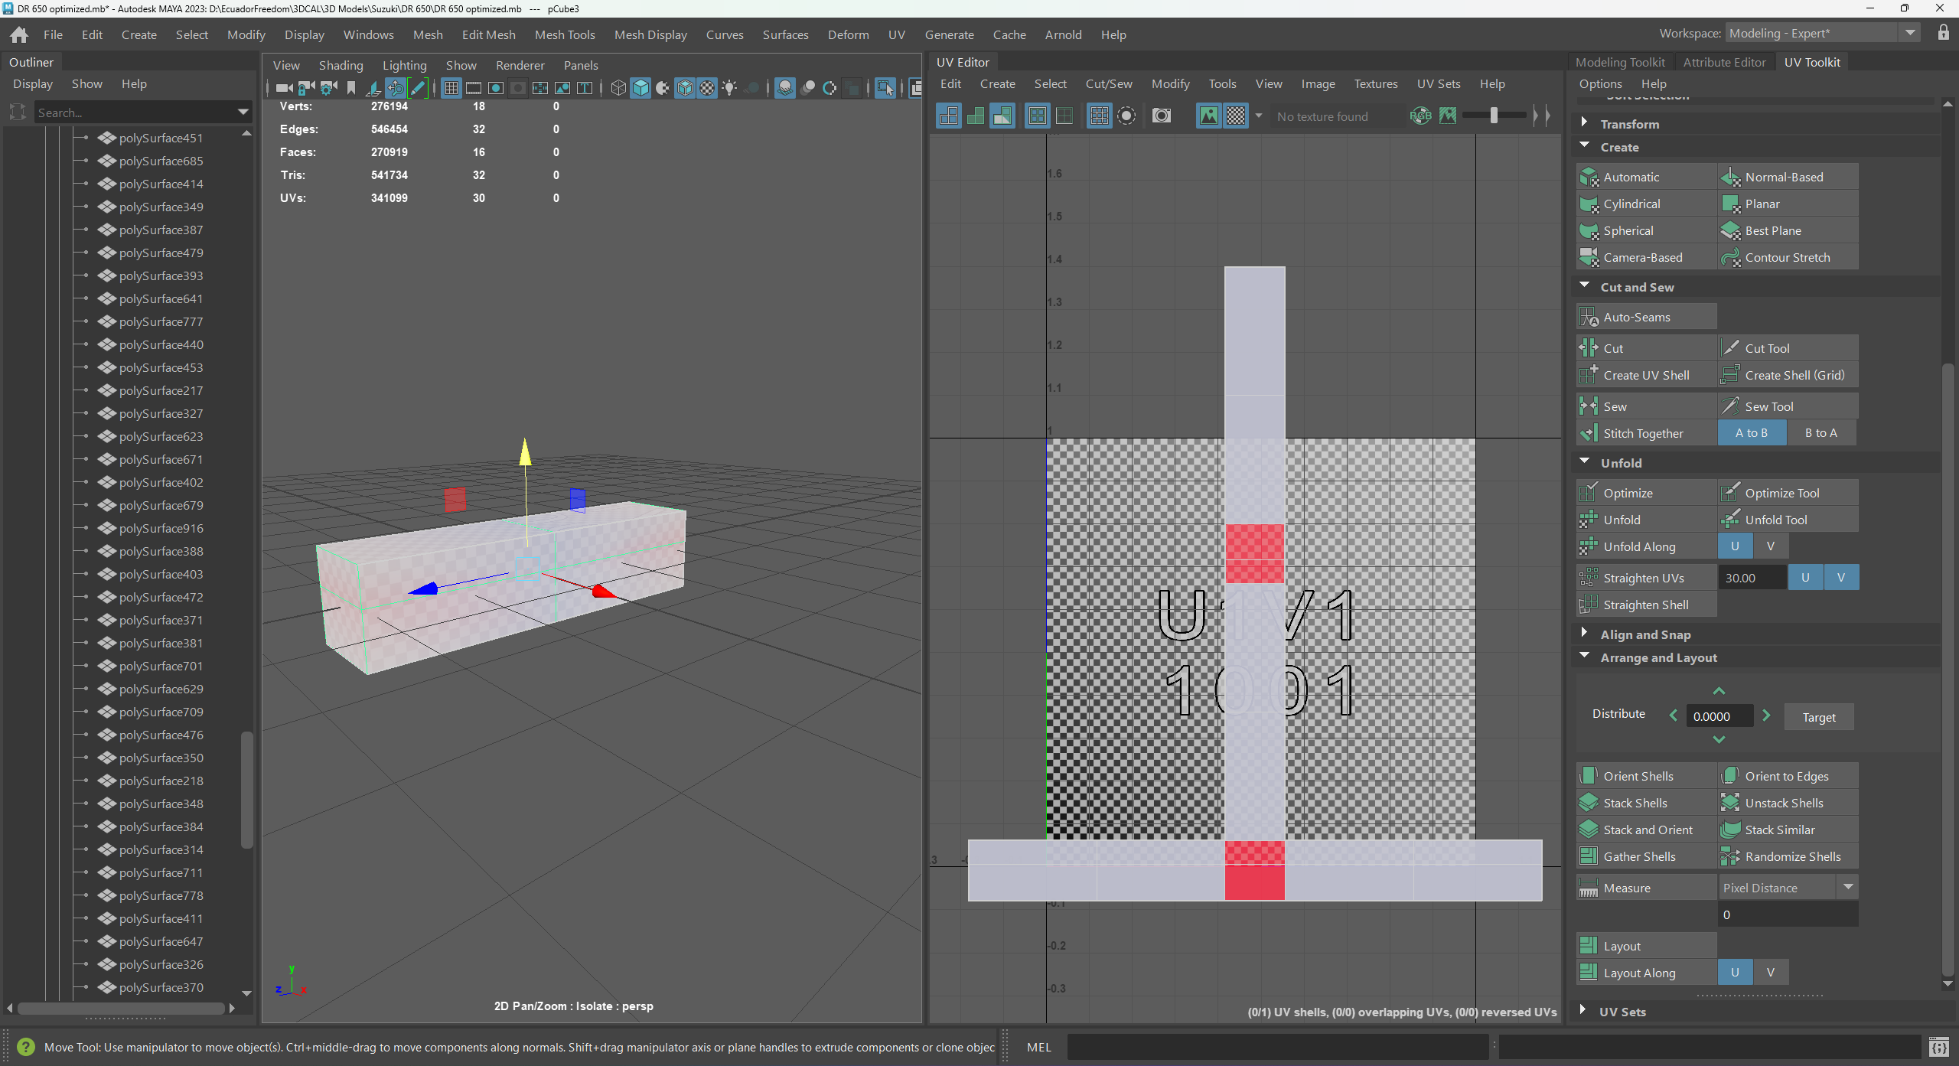Screen dimensions: 1959x1066
Task: Toggle UV Editor Grid icon
Action: [1100, 116]
